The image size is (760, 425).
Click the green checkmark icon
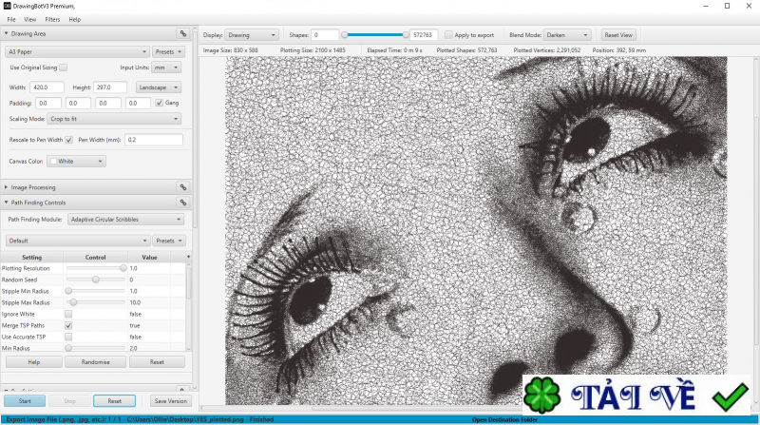click(731, 395)
